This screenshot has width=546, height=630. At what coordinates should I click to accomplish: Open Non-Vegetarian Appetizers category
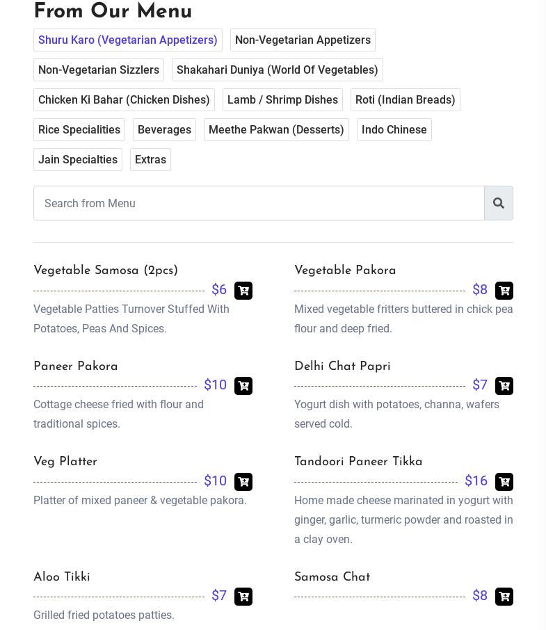pyautogui.click(x=303, y=40)
